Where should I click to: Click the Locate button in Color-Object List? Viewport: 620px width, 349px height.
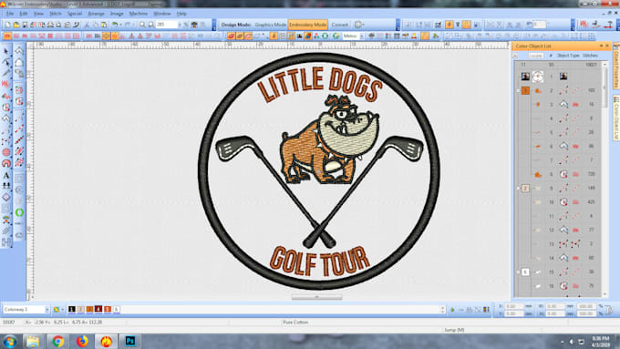[x=536, y=56]
